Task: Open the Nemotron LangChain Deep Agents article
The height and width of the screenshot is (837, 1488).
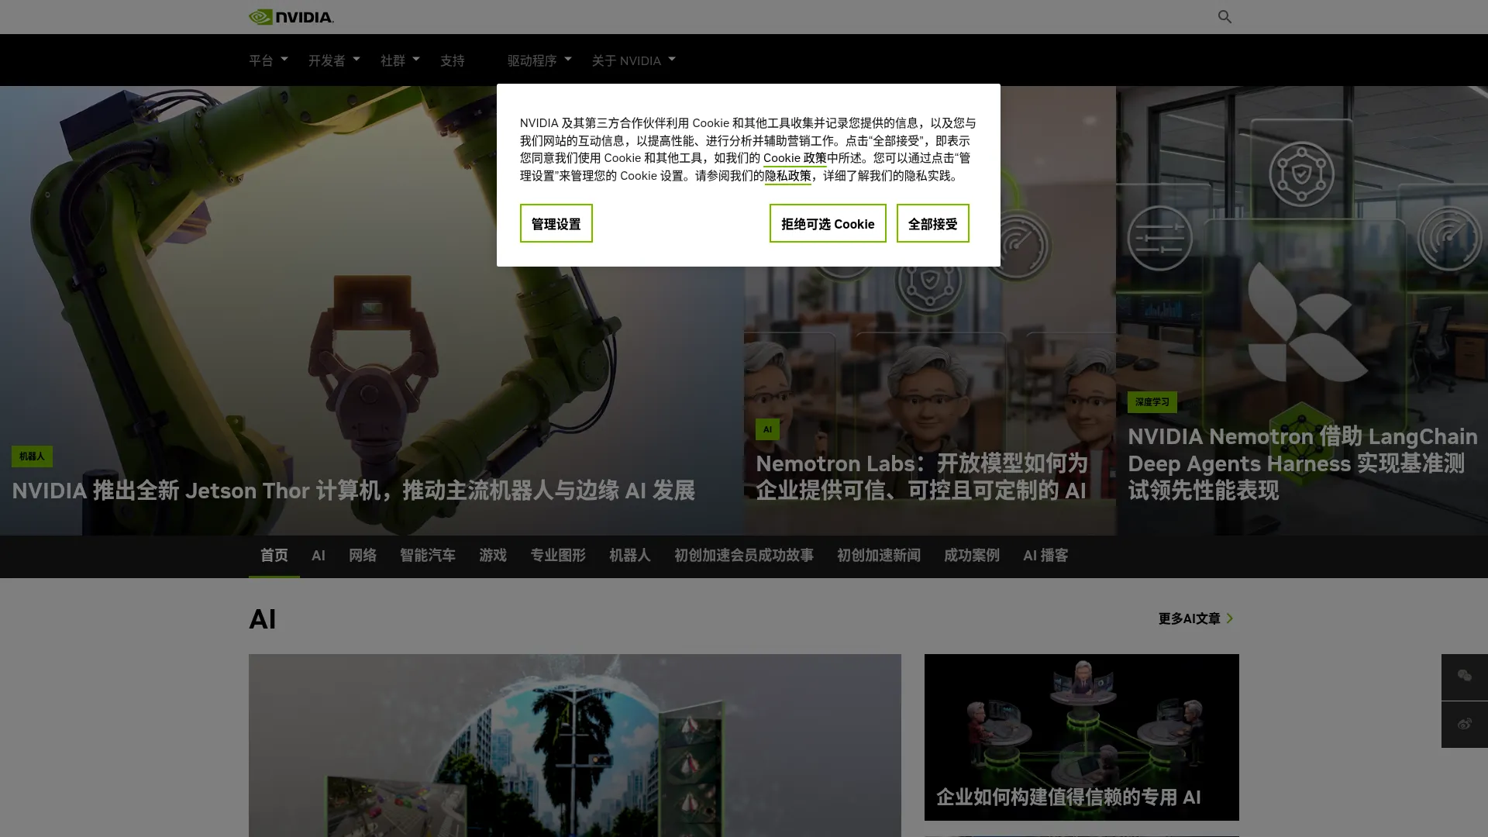Action: [x=1302, y=463]
